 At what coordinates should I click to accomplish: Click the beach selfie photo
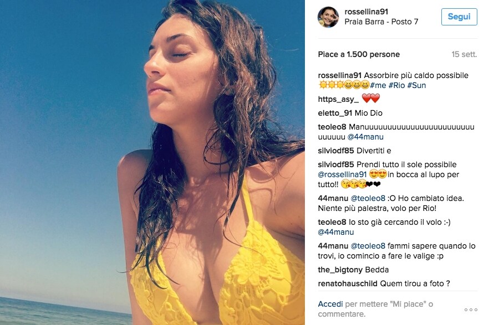pyautogui.click(x=152, y=163)
